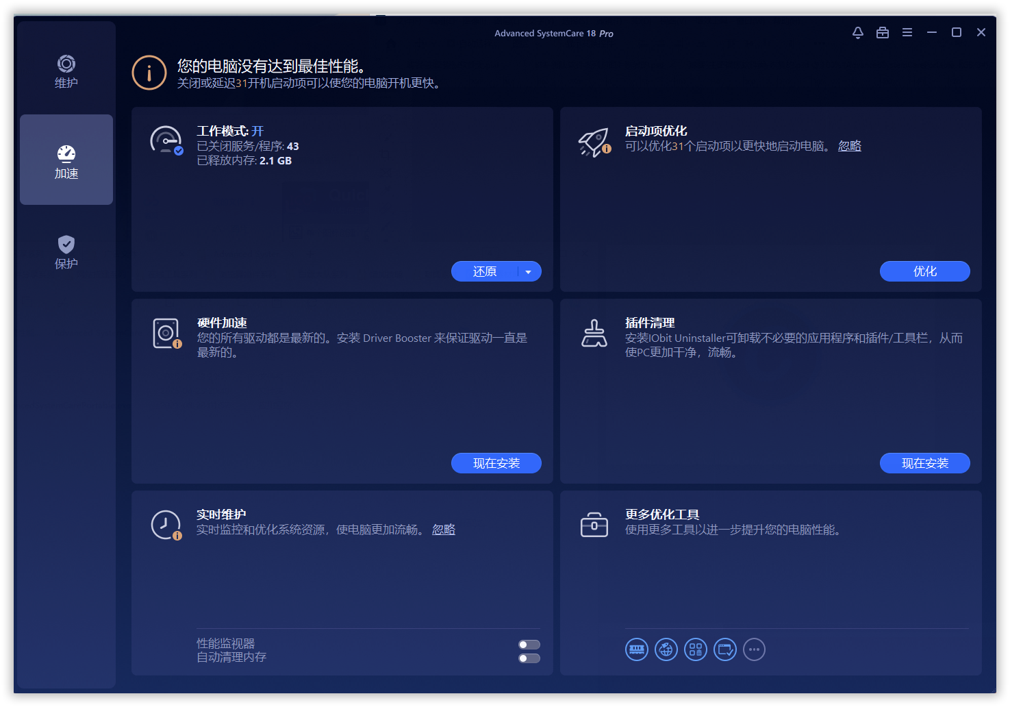This screenshot has height=707, width=1010.
Task: Click the 已关闭服务/程序: 43 text
Action: click(x=248, y=146)
